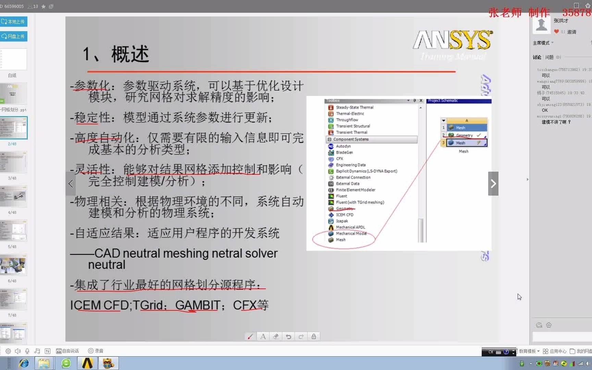
Task: Open ANSYS application from taskbar
Action: [87, 363]
